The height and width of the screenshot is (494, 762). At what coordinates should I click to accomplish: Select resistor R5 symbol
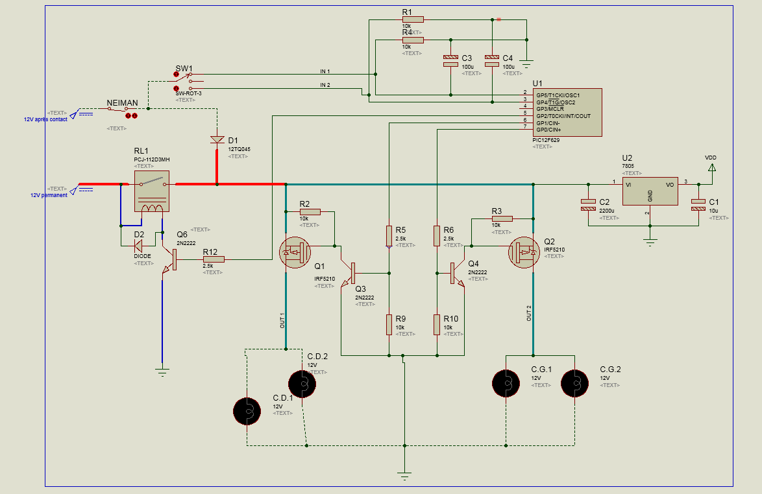(x=389, y=236)
